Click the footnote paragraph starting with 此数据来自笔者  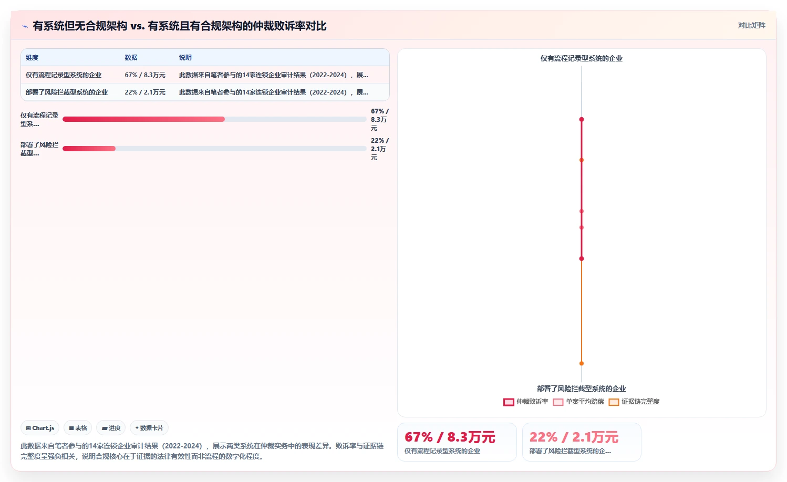click(x=202, y=451)
